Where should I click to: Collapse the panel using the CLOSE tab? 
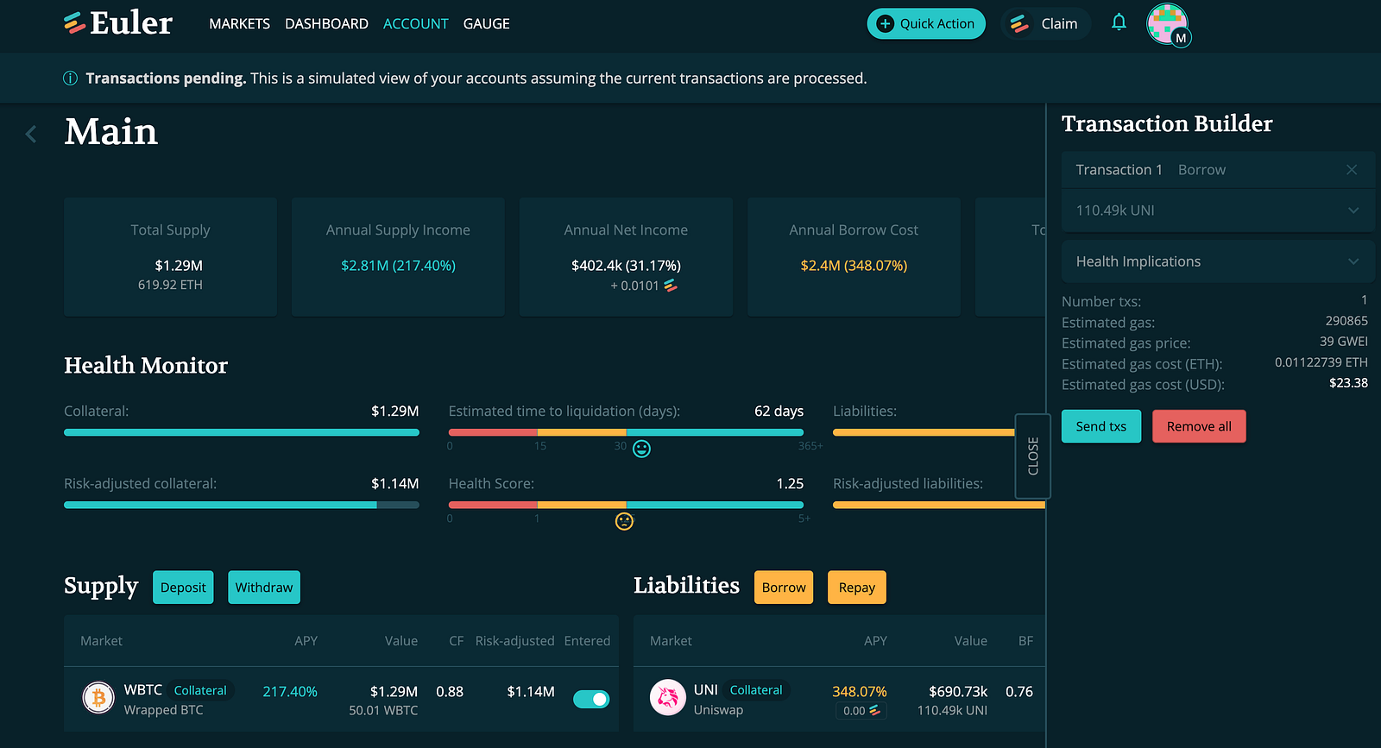pos(1032,456)
